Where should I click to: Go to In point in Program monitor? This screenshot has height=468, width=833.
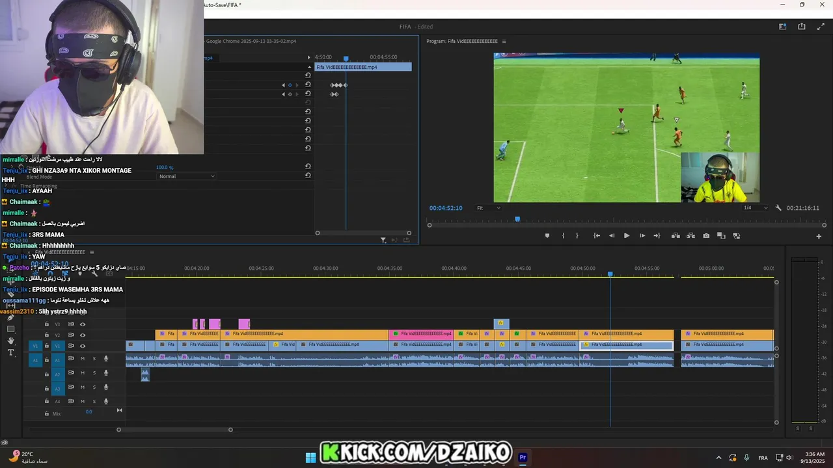pyautogui.click(x=597, y=236)
